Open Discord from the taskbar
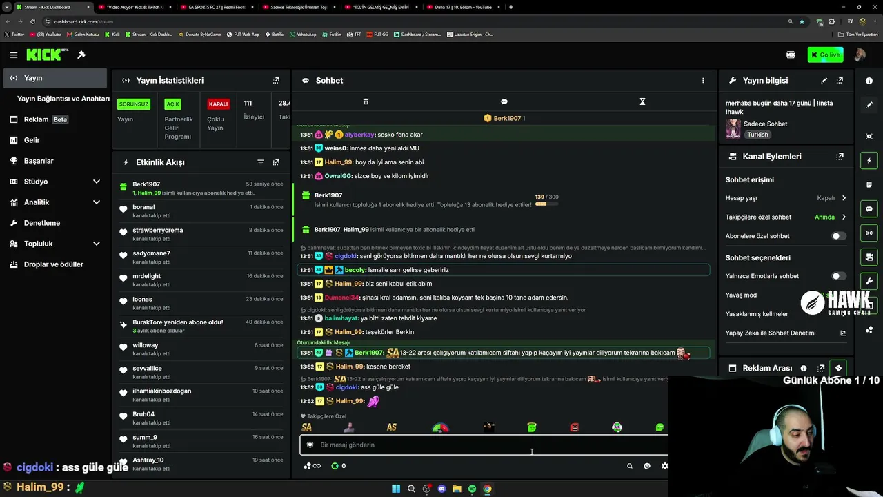This screenshot has height=497, width=883. point(442,489)
